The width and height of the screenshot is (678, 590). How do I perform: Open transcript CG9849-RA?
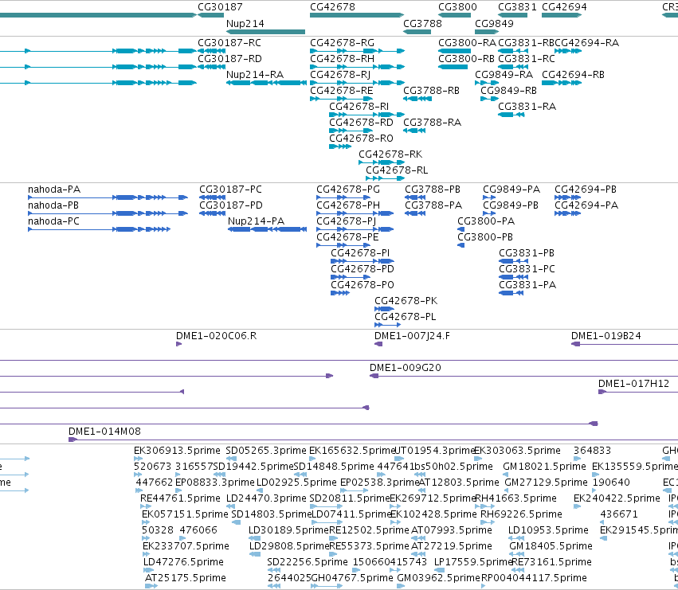(x=504, y=75)
